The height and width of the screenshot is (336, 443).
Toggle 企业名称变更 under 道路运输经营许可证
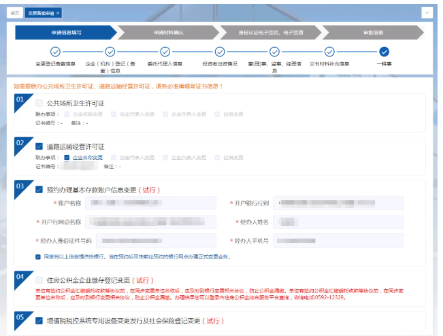click(67, 157)
